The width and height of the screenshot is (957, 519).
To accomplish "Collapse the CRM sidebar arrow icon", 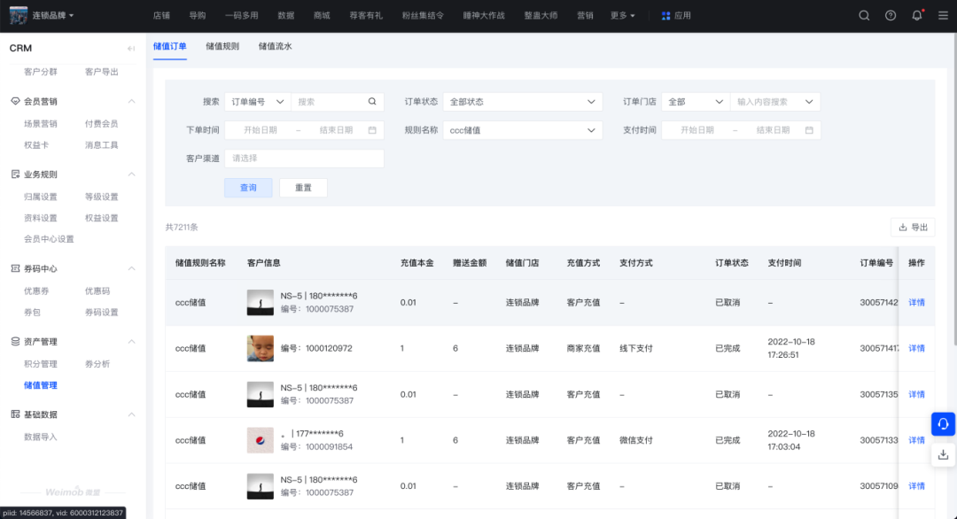I will [130, 48].
